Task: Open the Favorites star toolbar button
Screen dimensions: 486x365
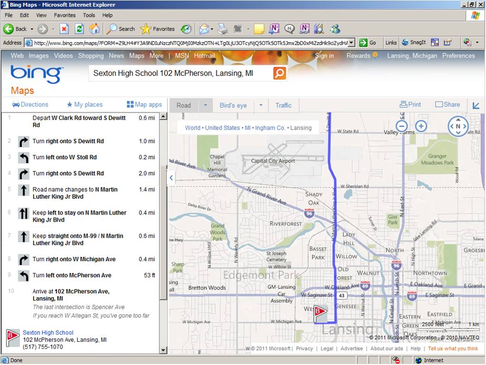Action: tap(157, 29)
